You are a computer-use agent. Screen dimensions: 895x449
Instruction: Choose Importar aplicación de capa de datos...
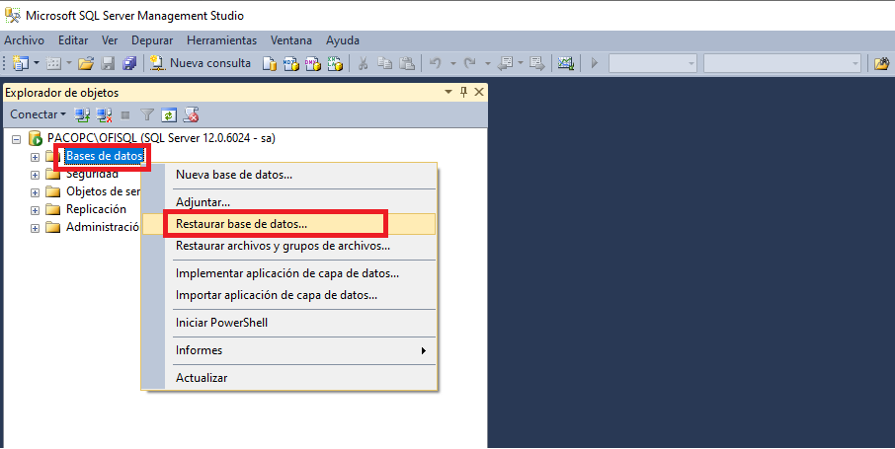pos(288,295)
